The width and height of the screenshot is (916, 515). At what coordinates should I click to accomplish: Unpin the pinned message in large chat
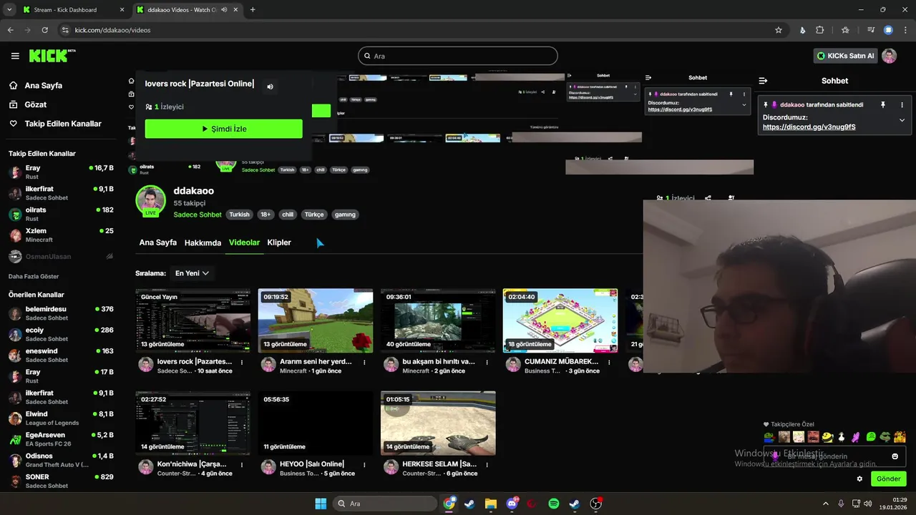pos(883,104)
